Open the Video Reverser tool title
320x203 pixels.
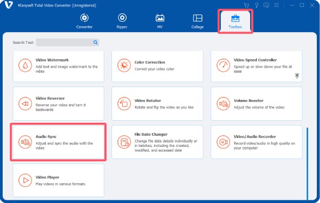(50, 98)
